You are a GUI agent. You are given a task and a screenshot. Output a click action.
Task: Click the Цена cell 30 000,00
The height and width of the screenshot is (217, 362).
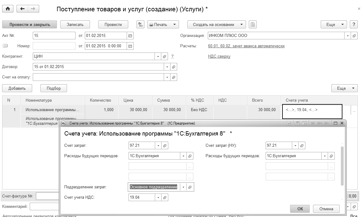coord(135,110)
